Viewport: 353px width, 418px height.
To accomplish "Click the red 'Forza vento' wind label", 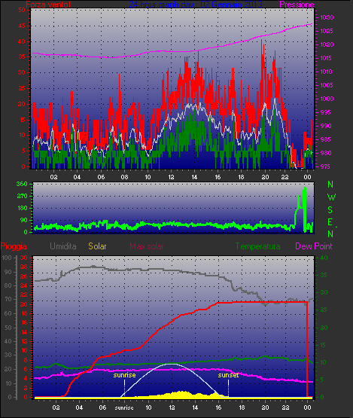I will (48, 5).
